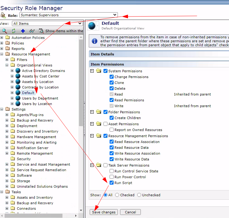229x218 pixels.
Task: Click the Active Directory Domains globe icon
Action: click(18, 71)
